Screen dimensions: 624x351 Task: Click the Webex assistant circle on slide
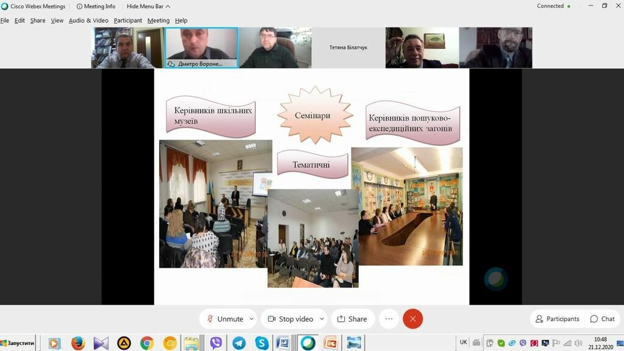click(495, 278)
